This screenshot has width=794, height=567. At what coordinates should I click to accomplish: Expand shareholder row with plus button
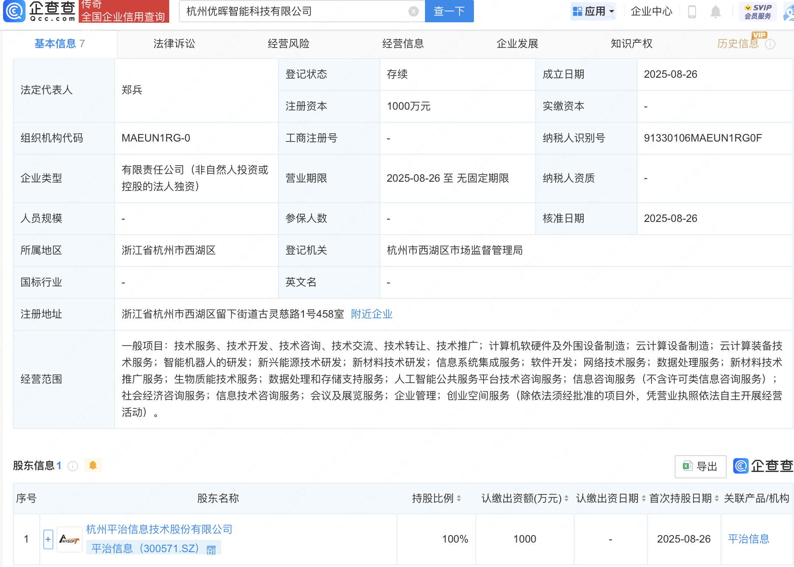(x=48, y=539)
